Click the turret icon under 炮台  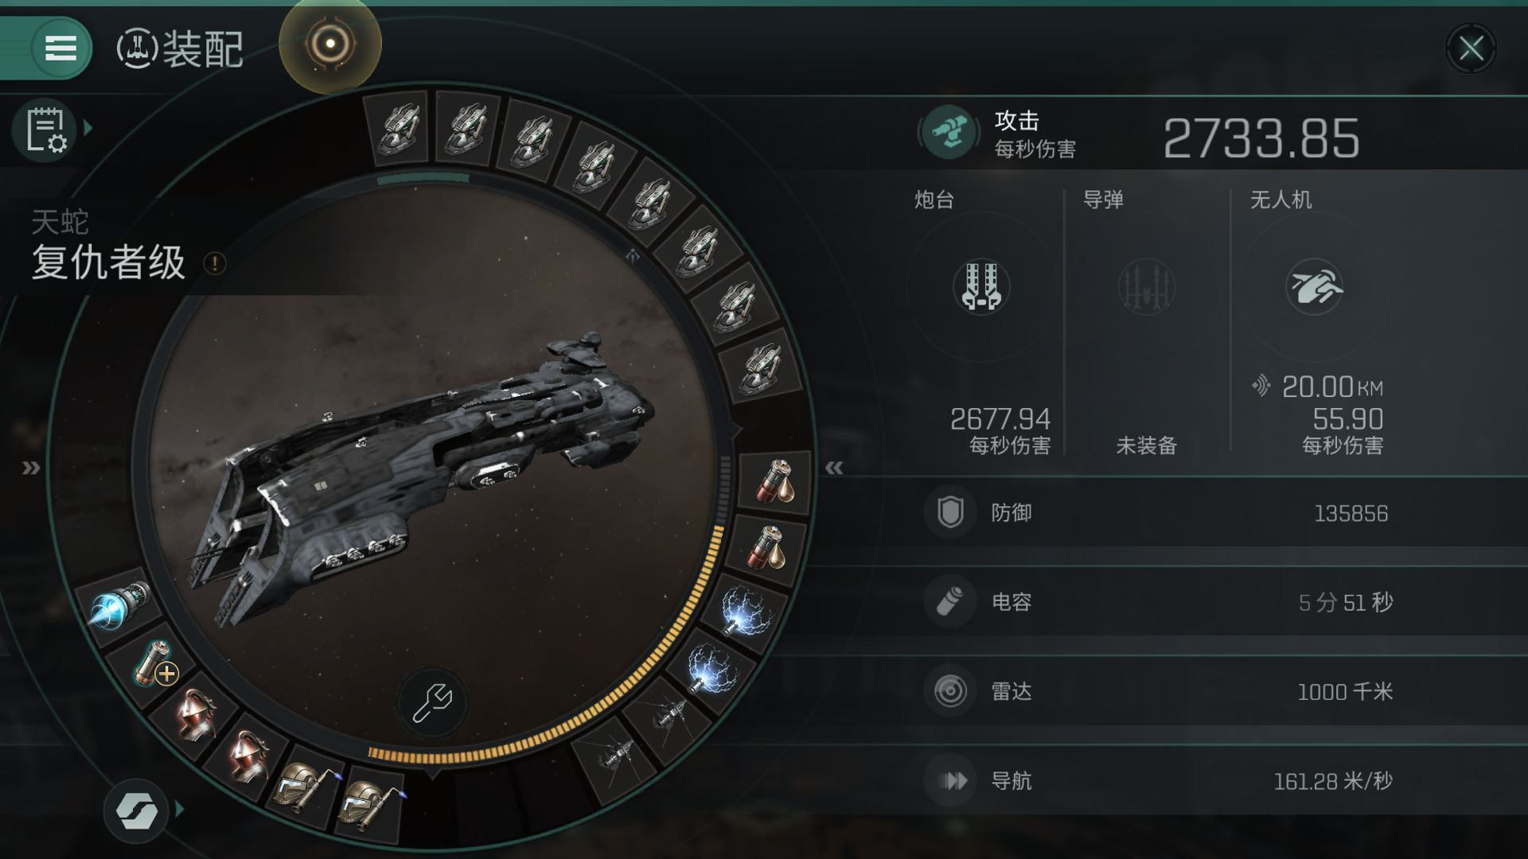(x=981, y=287)
